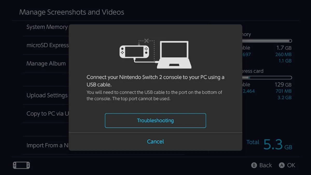Click the X mark on dotted top-port line
This screenshot has width=311, height=175.
click(x=146, y=41)
